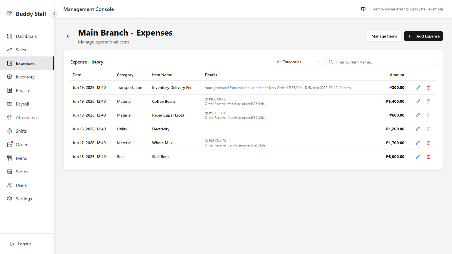Open Orders with the notification dot
This screenshot has height=254, width=452.
click(27, 144)
